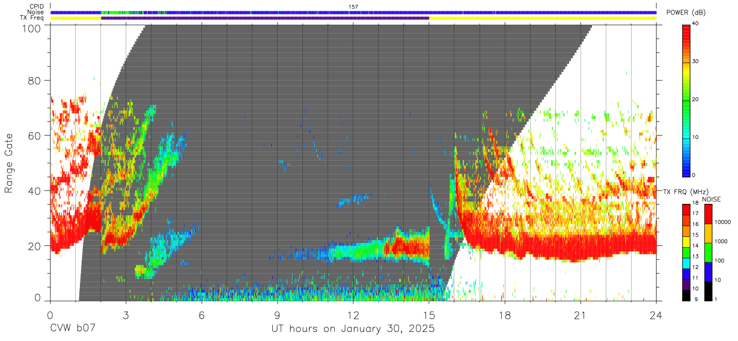Click the 12 tick on the UT hours axis
The height and width of the screenshot is (341, 738).
click(353, 314)
